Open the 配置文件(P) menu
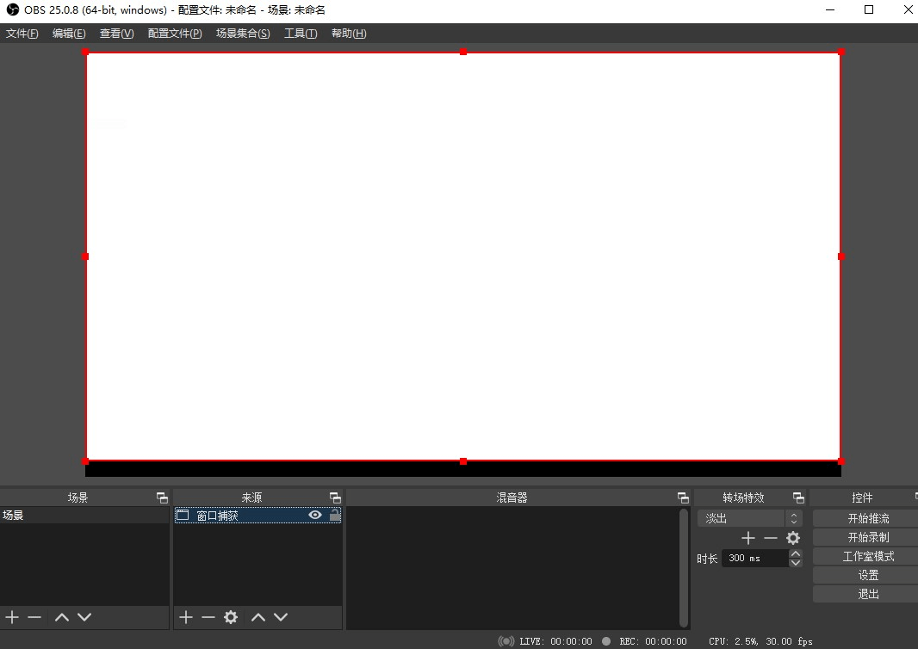918x649 pixels. (175, 34)
